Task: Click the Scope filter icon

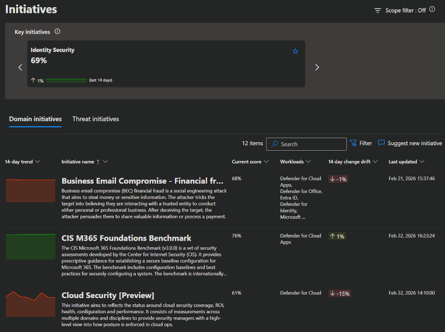Action: coord(378,10)
